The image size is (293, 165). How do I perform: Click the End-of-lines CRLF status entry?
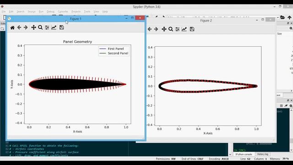click(x=192, y=159)
